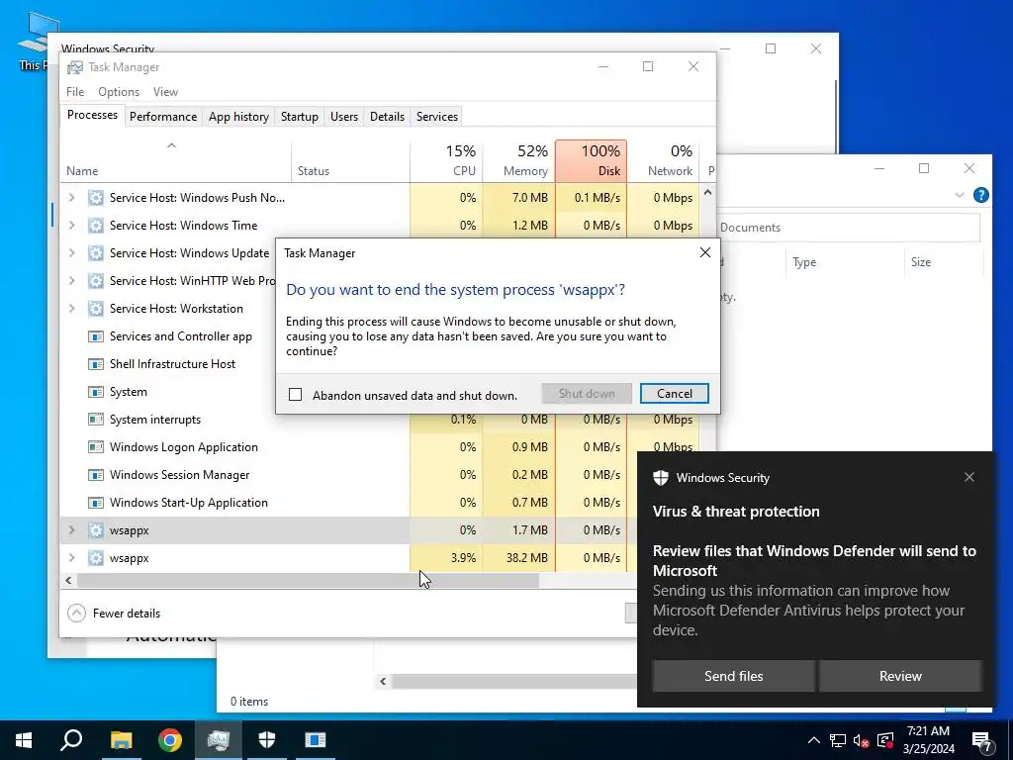Open the Startup tab

tap(299, 117)
